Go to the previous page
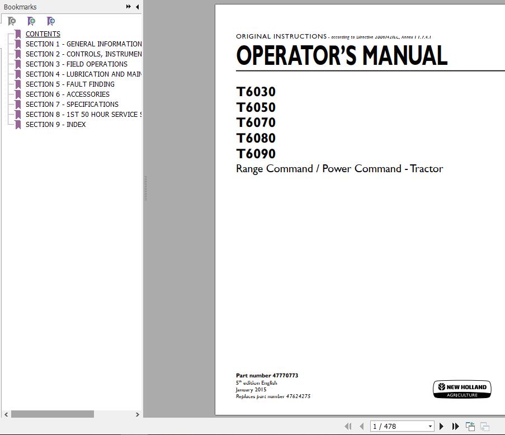Viewport: 505px width, 435px height. [362, 426]
